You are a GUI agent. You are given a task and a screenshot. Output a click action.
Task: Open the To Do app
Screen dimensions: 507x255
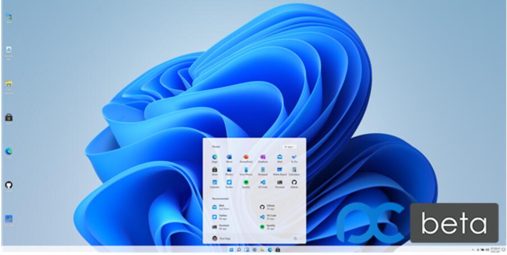[294, 158]
